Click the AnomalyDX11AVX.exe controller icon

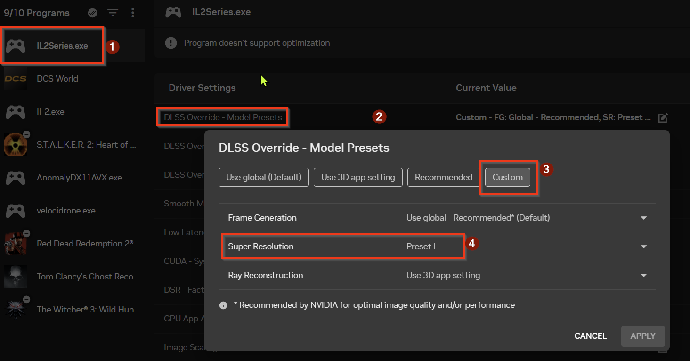(x=16, y=178)
